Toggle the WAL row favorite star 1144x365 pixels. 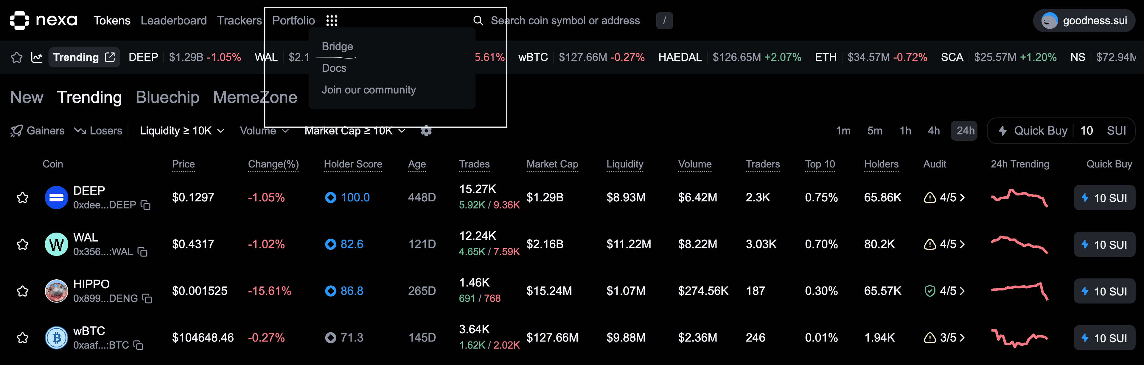coord(23,244)
